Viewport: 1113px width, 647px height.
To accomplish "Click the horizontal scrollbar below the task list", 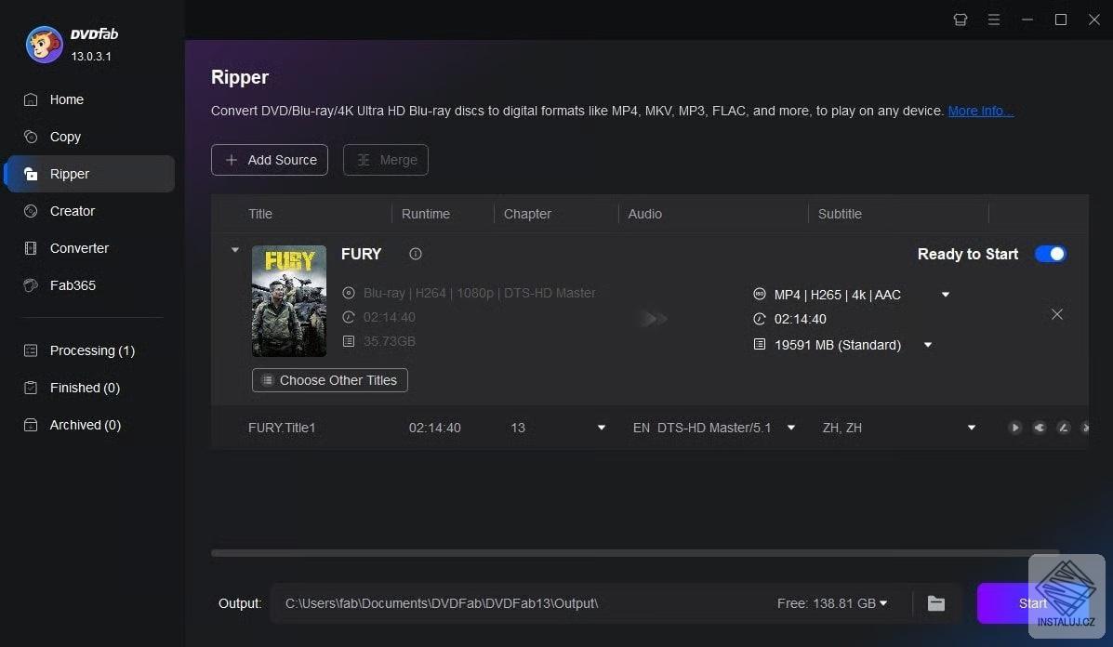I will [635, 552].
